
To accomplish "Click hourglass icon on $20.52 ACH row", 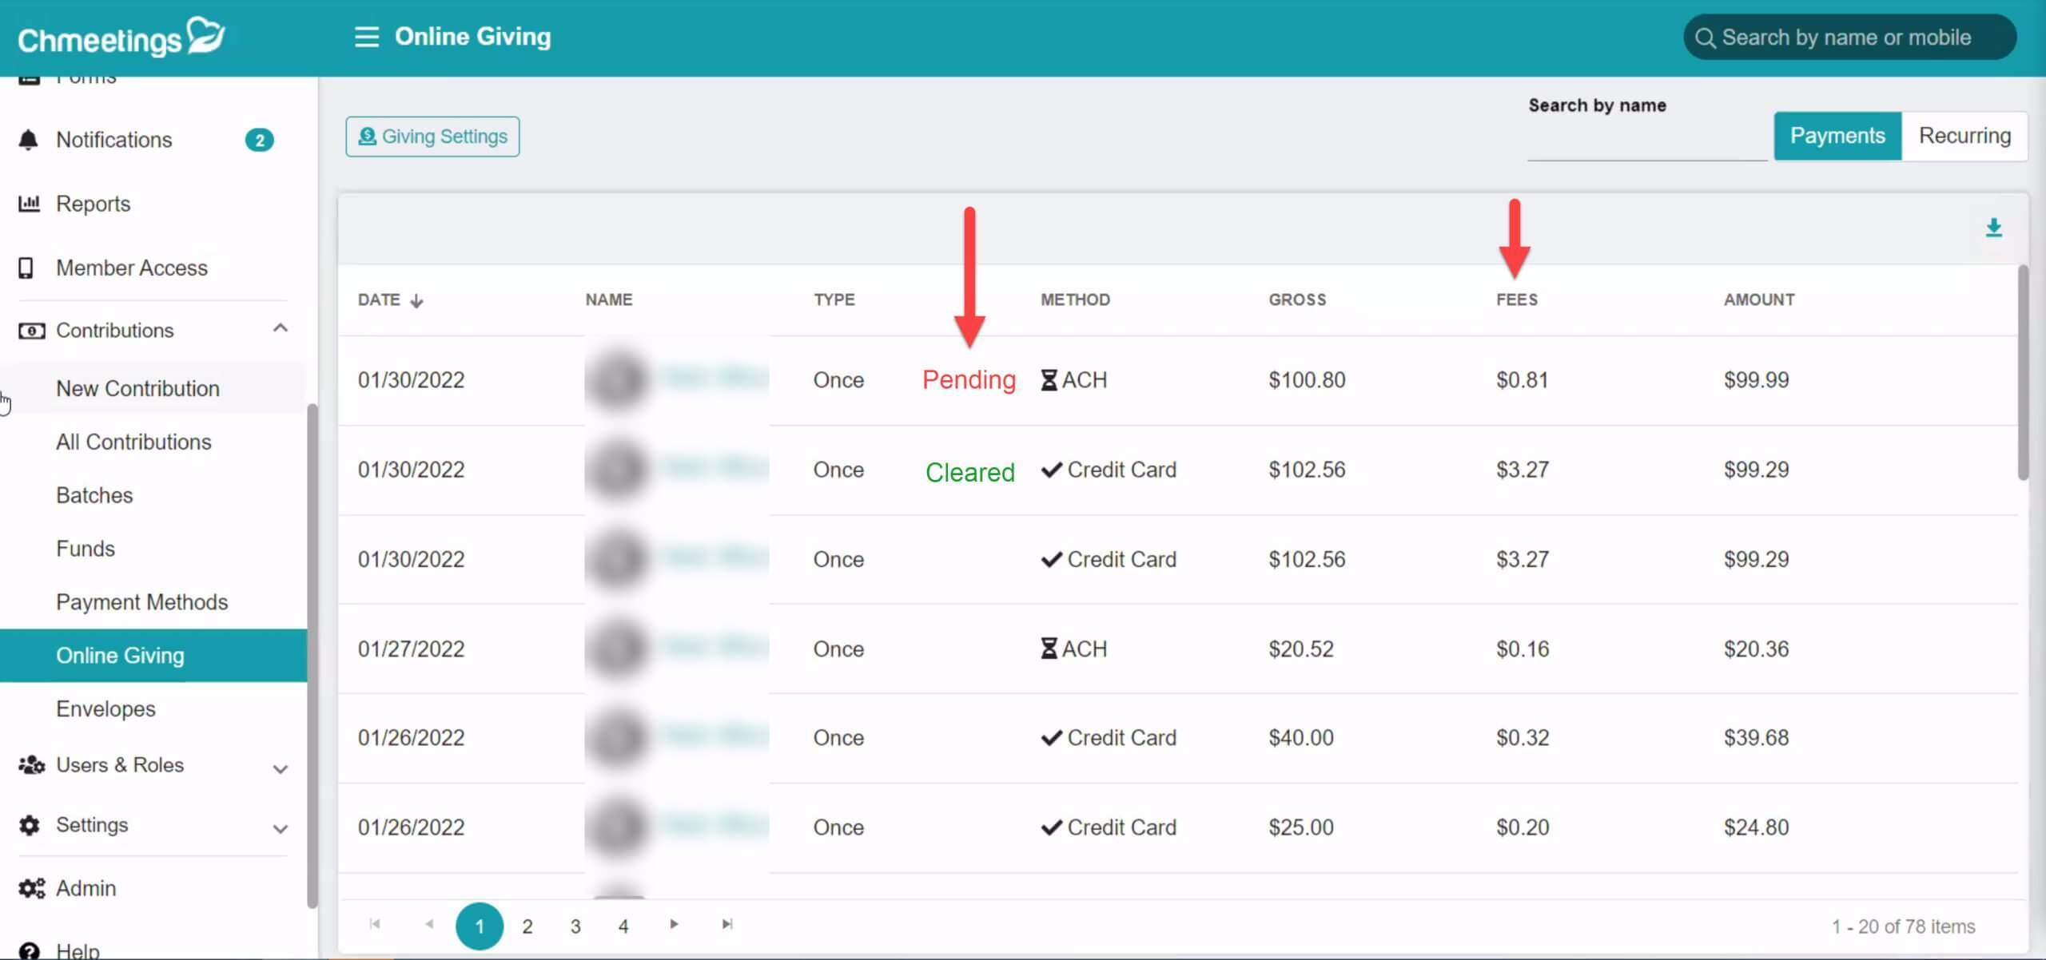I will 1049,649.
